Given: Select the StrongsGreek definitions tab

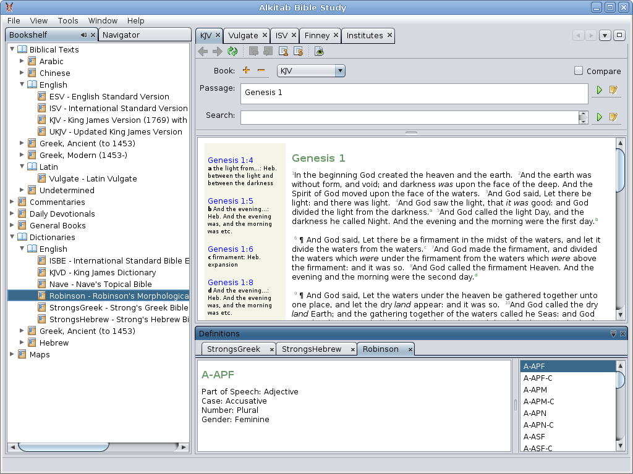Looking at the screenshot, I should [x=234, y=349].
